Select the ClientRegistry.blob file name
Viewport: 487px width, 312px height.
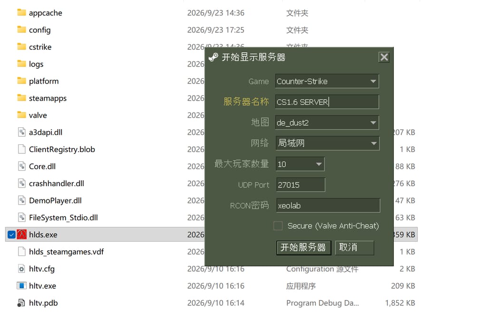[62, 150]
